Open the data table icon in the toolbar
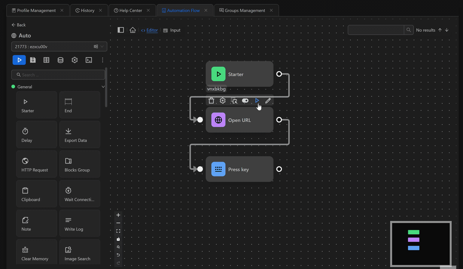 pos(46,60)
